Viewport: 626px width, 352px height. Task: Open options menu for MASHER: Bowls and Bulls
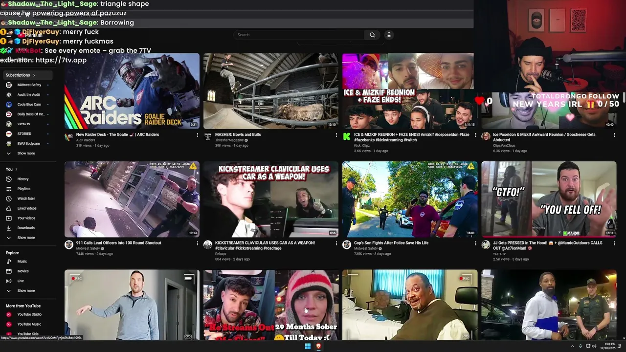click(336, 135)
